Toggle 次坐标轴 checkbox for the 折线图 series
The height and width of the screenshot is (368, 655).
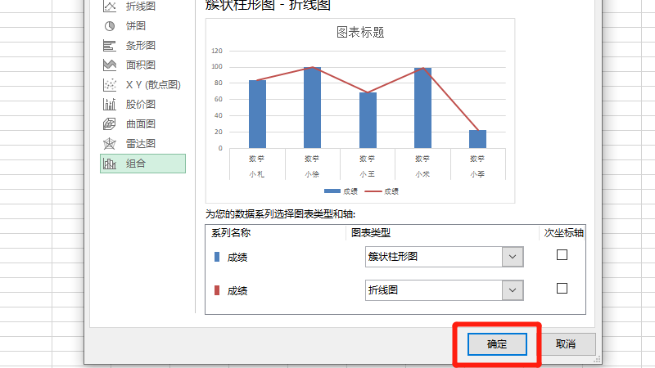point(562,289)
